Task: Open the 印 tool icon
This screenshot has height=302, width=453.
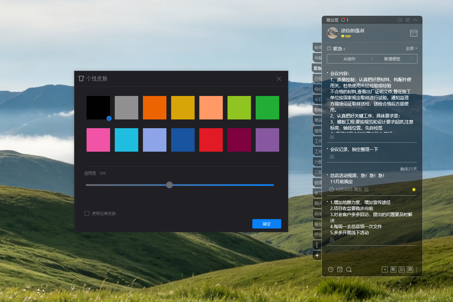Action: 402,269
